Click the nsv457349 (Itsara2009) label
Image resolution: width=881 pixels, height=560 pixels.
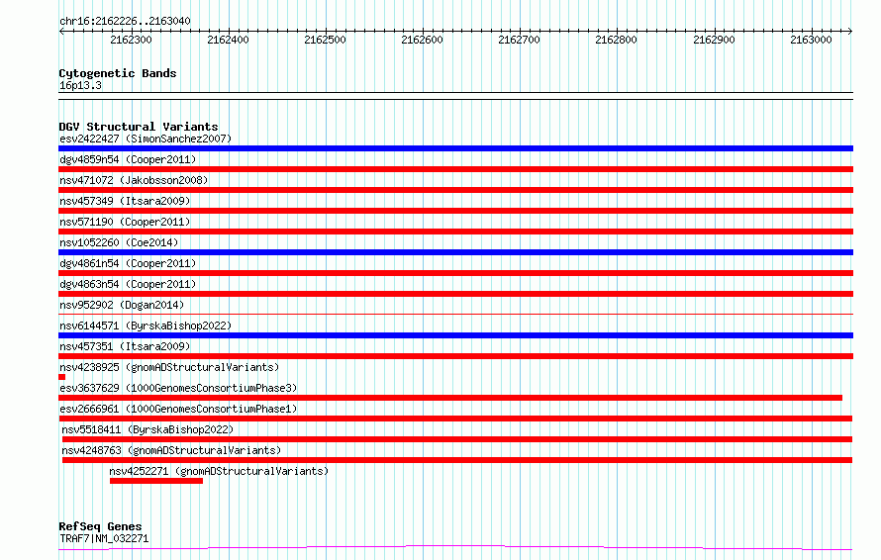tap(125, 201)
